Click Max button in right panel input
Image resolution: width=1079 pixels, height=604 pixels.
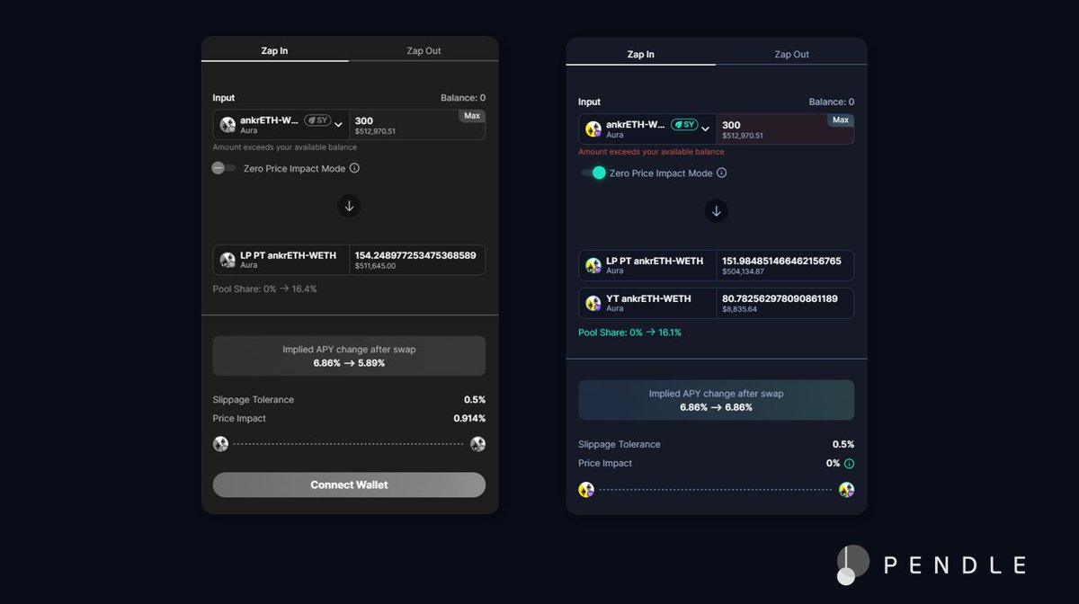tap(840, 120)
